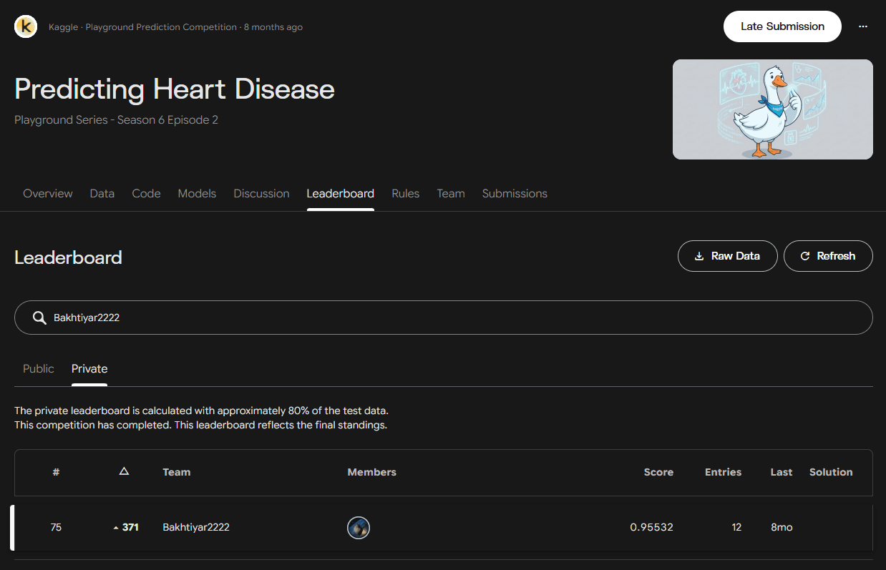Open the Data tab
Screen dimensions: 886x570
pos(102,193)
